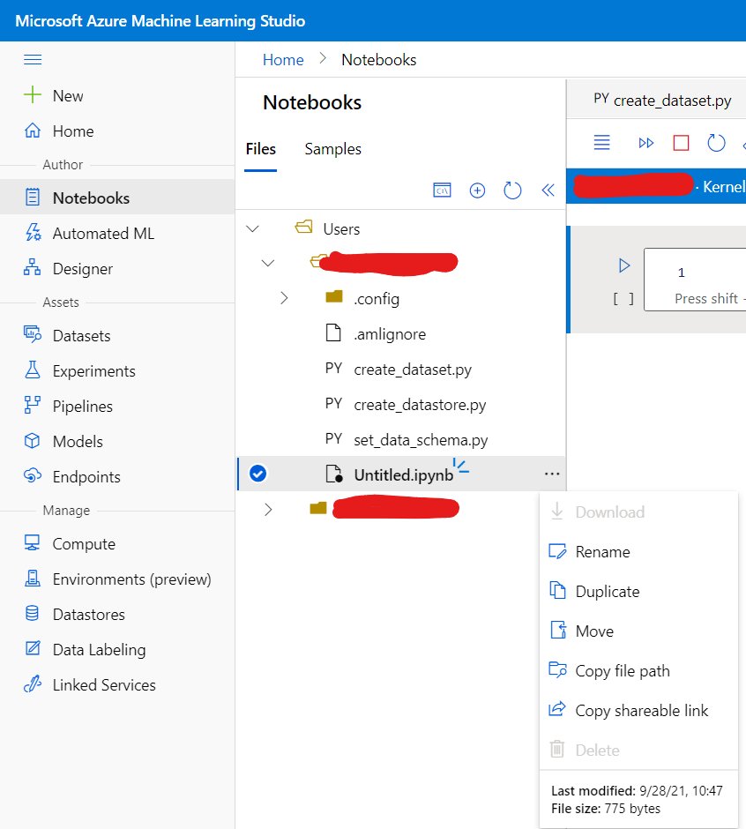Run cell 1 with play icon
The image size is (746, 829).
pyautogui.click(x=624, y=265)
